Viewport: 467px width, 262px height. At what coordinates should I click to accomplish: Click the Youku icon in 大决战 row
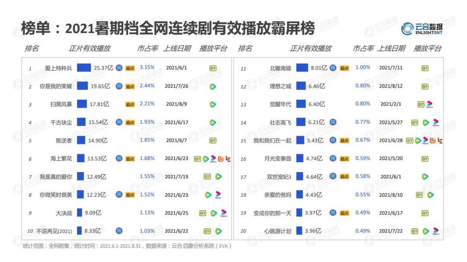click(x=224, y=213)
